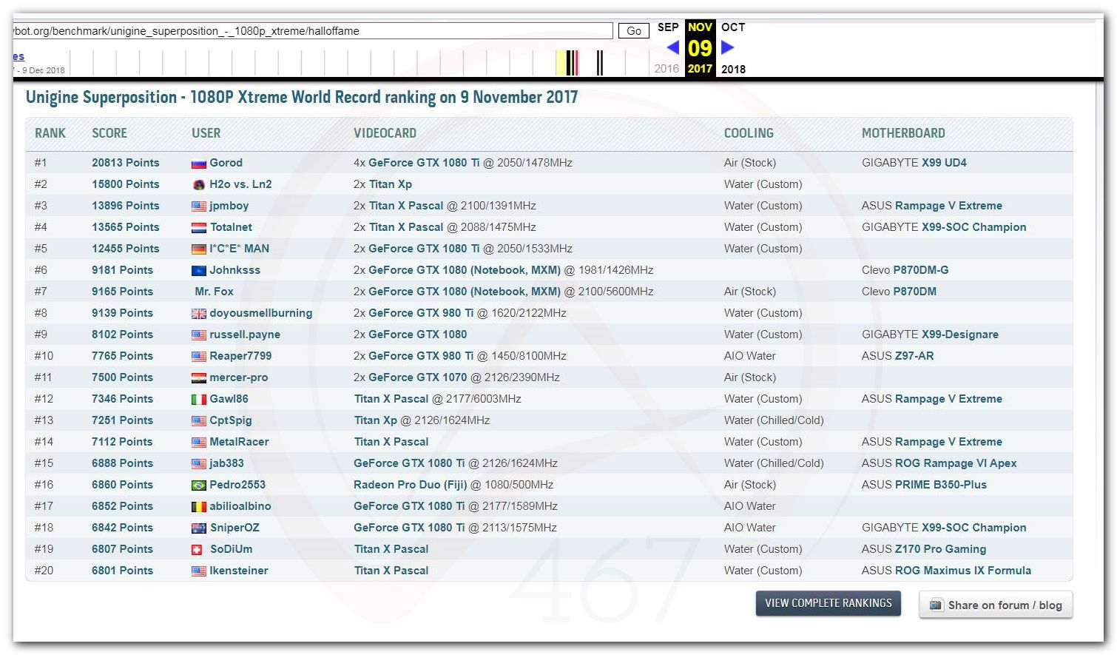Viewport: 1117px width, 655px height.
Task: Click Share on forum / blog button
Action: click(x=996, y=605)
